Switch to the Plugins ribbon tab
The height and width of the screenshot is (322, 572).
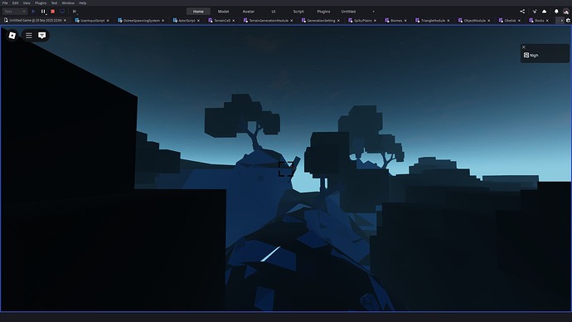pos(323,12)
